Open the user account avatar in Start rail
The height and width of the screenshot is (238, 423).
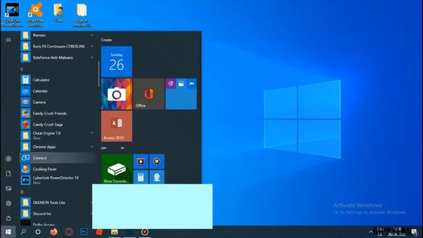[9, 159]
